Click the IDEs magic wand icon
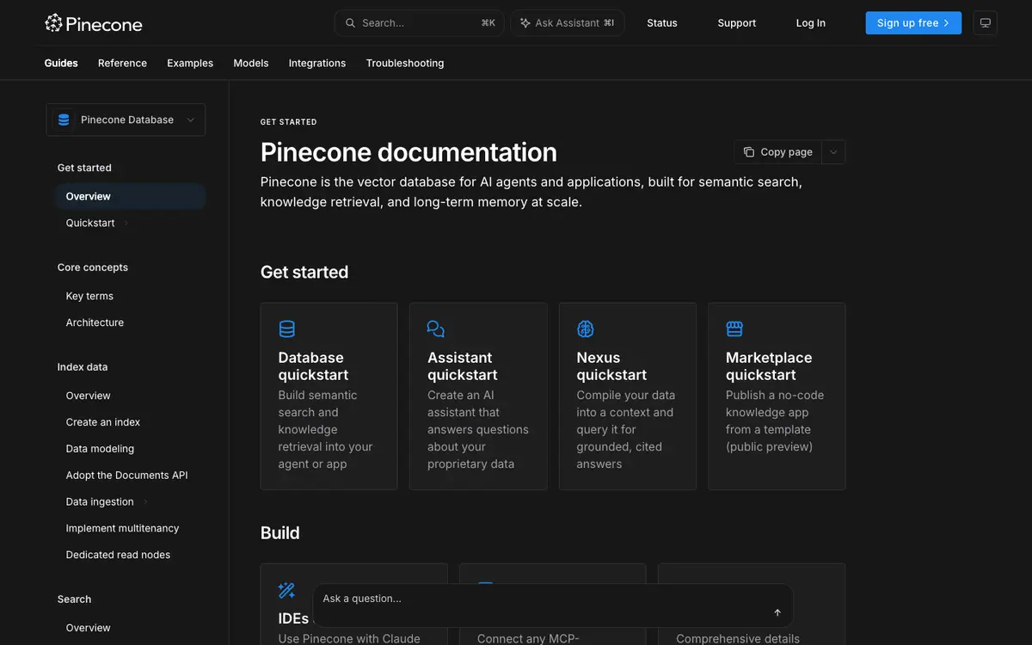Screen dimensions: 1032x645 [287, 590]
